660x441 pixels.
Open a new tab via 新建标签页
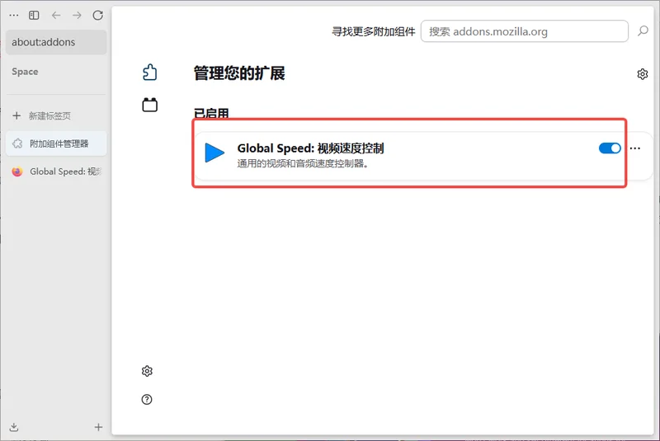[x=56, y=115]
